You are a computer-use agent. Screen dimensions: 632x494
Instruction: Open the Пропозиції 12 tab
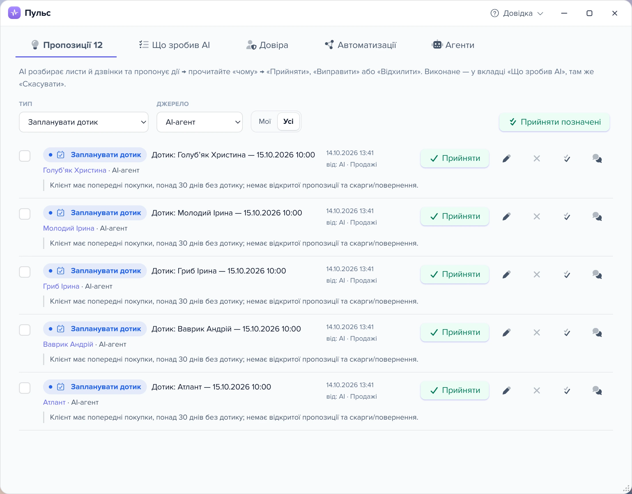66,45
